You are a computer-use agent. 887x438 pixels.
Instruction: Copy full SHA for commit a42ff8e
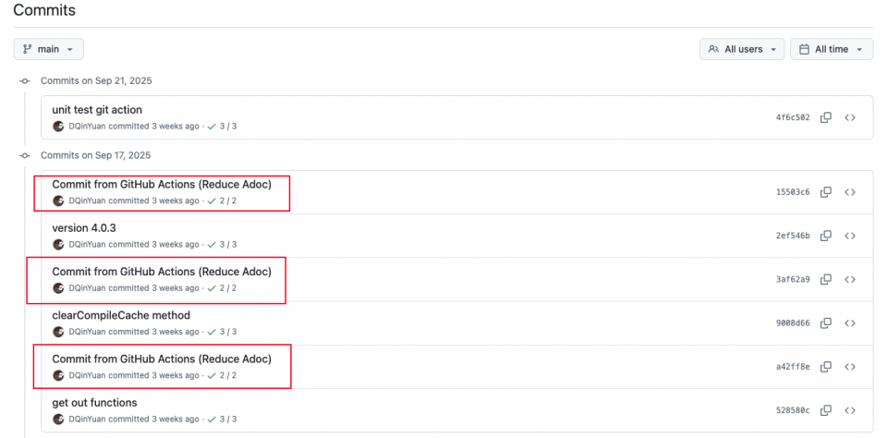pos(826,367)
